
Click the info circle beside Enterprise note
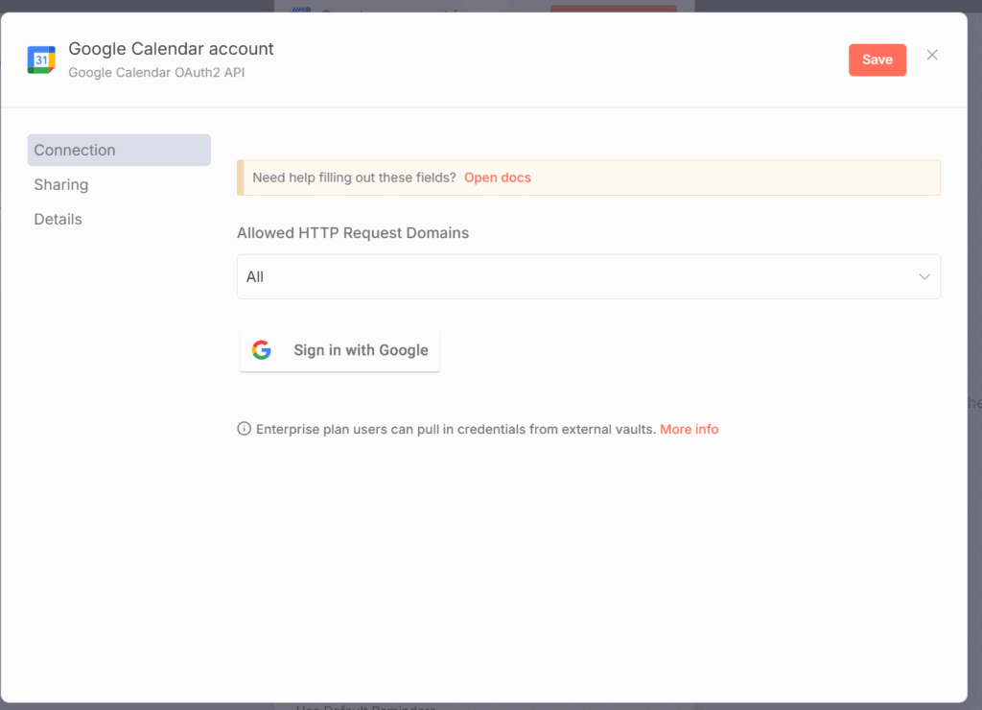(x=245, y=429)
